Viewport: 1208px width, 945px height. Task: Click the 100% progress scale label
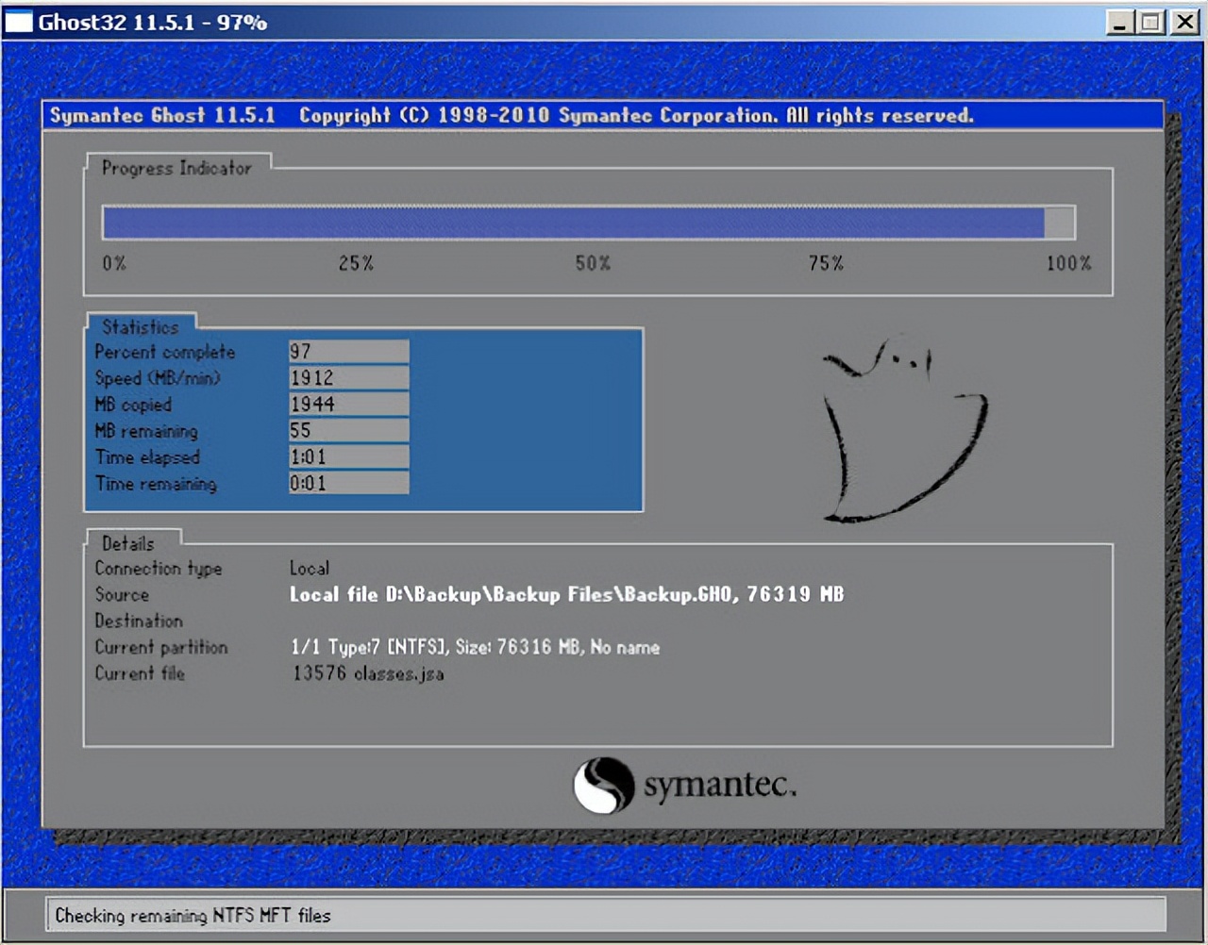point(1067,264)
